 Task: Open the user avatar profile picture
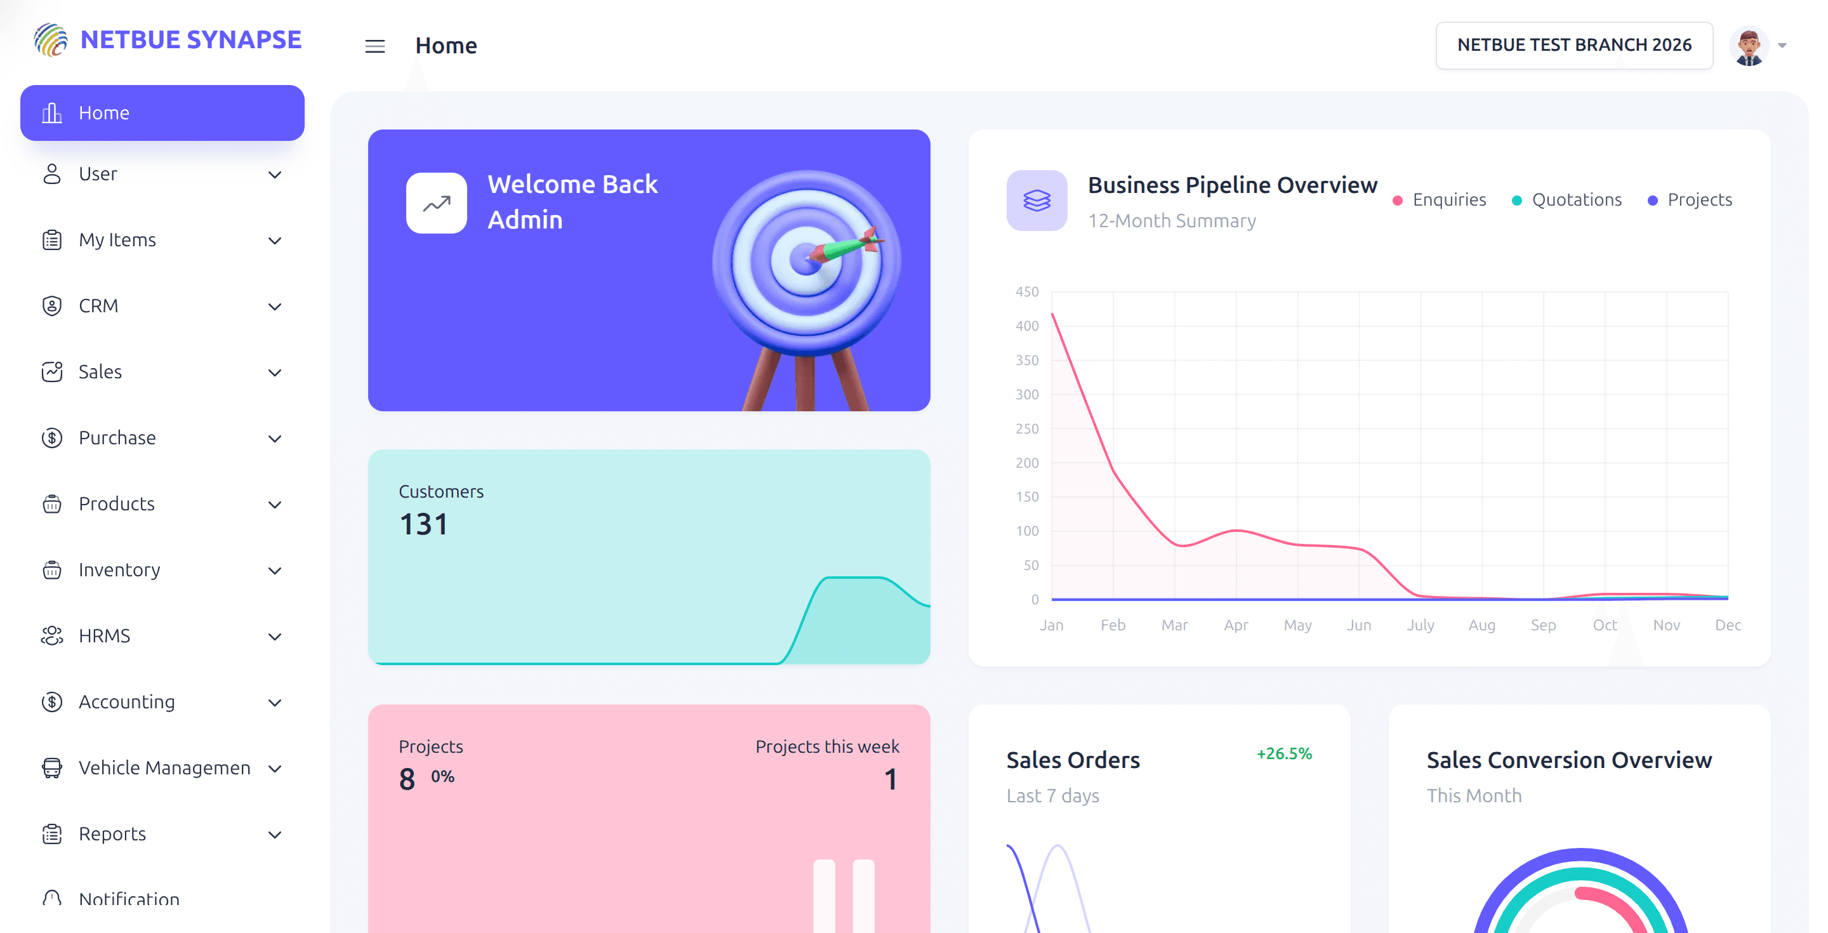(1749, 46)
